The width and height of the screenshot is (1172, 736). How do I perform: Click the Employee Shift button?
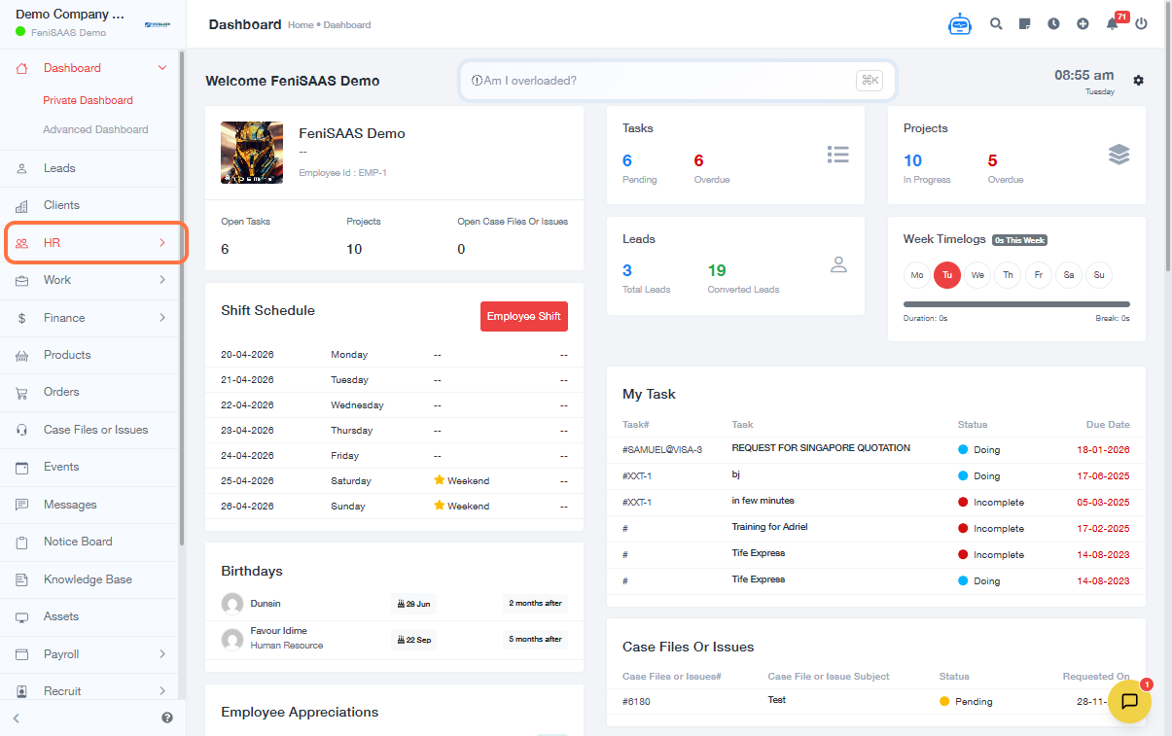(523, 317)
